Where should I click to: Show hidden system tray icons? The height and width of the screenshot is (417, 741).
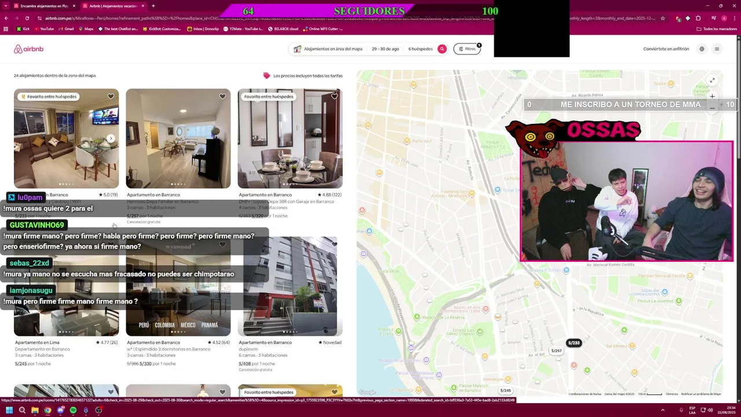pos(663,410)
